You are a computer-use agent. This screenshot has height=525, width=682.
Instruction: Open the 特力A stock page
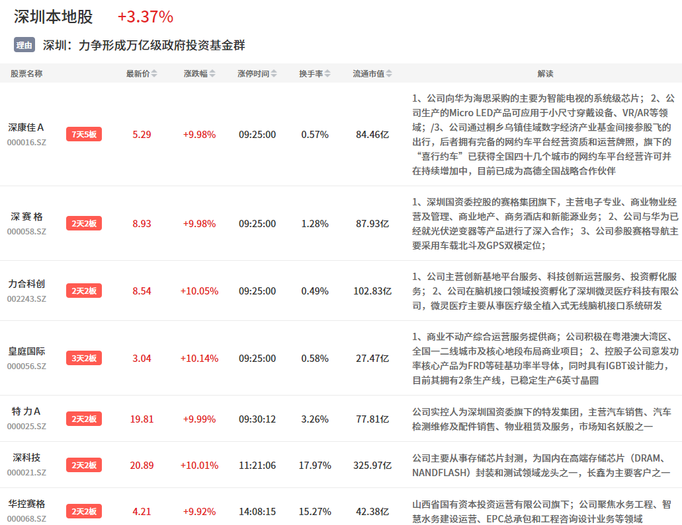pos(26,411)
